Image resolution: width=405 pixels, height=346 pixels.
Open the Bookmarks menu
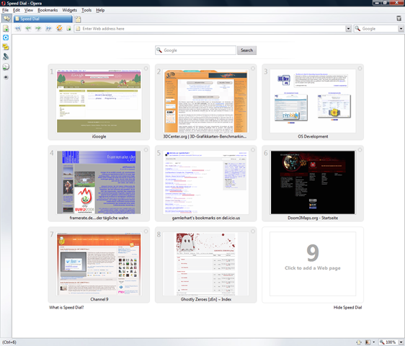[x=48, y=10]
